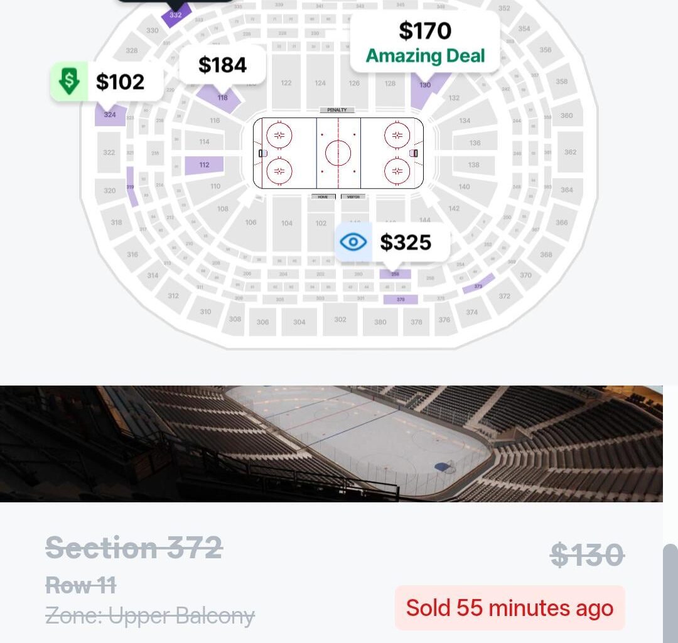Click the strikethrough $130 price
The height and width of the screenshot is (643, 678).
pyautogui.click(x=588, y=554)
